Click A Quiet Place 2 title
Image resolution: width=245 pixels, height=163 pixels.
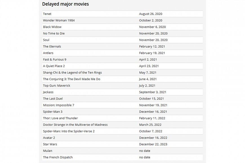(x=54, y=66)
